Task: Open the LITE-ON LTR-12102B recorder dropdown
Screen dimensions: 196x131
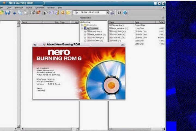Action: coord(107,12)
